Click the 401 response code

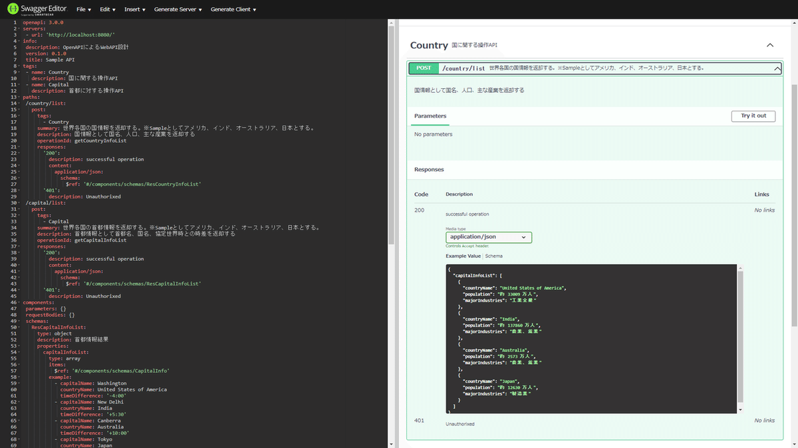pyautogui.click(x=419, y=420)
